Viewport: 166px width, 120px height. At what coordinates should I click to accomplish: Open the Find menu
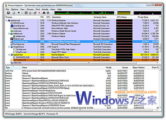[38, 10]
